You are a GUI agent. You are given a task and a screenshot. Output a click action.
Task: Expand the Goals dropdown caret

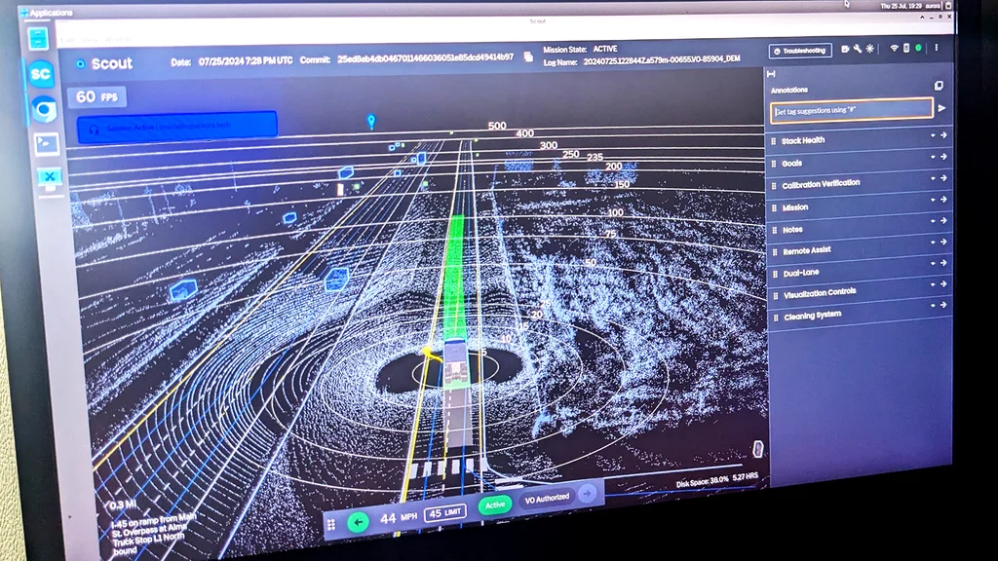point(933,157)
